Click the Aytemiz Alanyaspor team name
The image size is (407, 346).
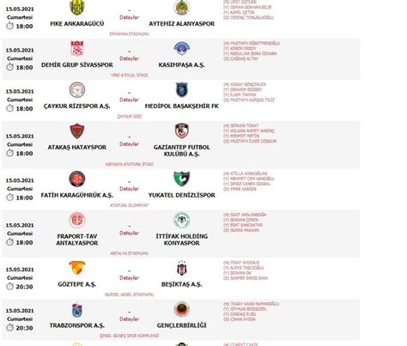pos(182,24)
